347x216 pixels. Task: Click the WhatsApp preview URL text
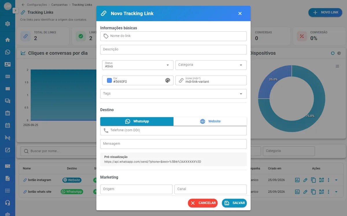153,162
